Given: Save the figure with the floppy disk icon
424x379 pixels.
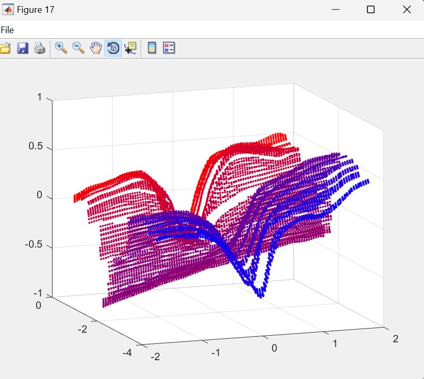Looking at the screenshot, I should (22, 48).
